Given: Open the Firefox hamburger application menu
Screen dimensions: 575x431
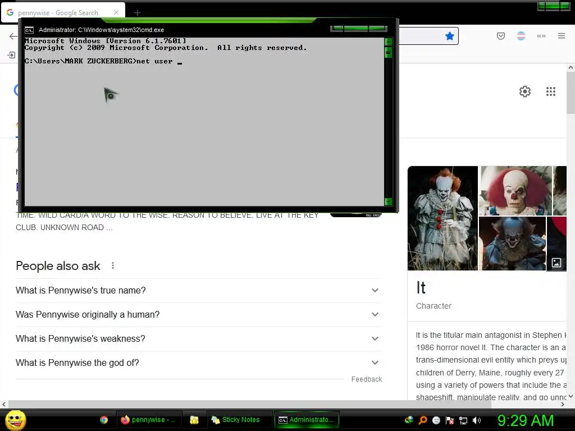Looking at the screenshot, I should (x=562, y=36).
